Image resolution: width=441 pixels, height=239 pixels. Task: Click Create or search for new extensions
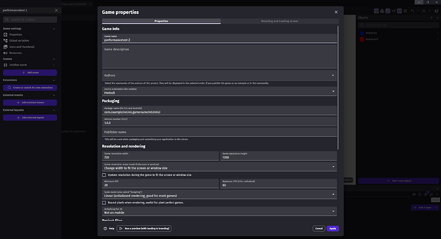[30, 88]
